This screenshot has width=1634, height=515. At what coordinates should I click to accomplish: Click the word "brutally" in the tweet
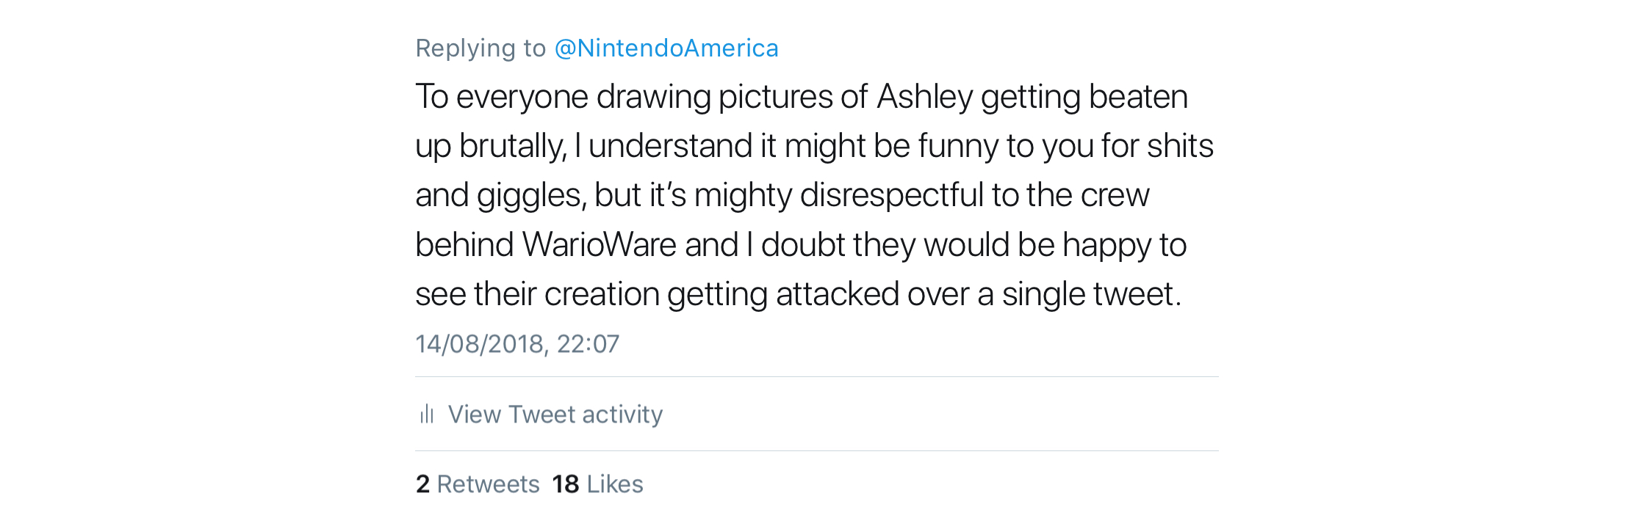[x=512, y=146]
